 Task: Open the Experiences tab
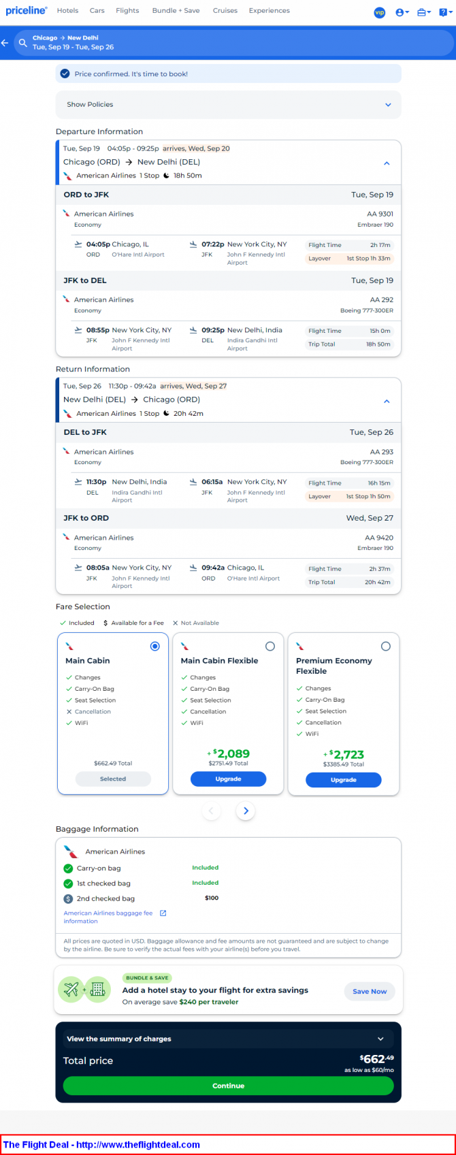click(269, 11)
